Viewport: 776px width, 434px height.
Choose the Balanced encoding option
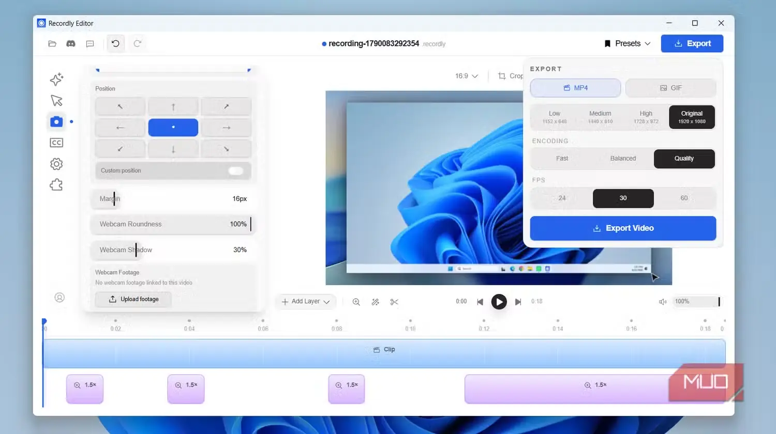[x=623, y=159]
